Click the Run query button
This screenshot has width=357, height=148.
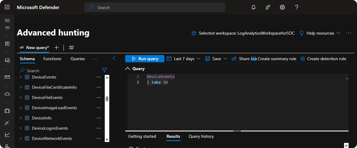coord(145,59)
